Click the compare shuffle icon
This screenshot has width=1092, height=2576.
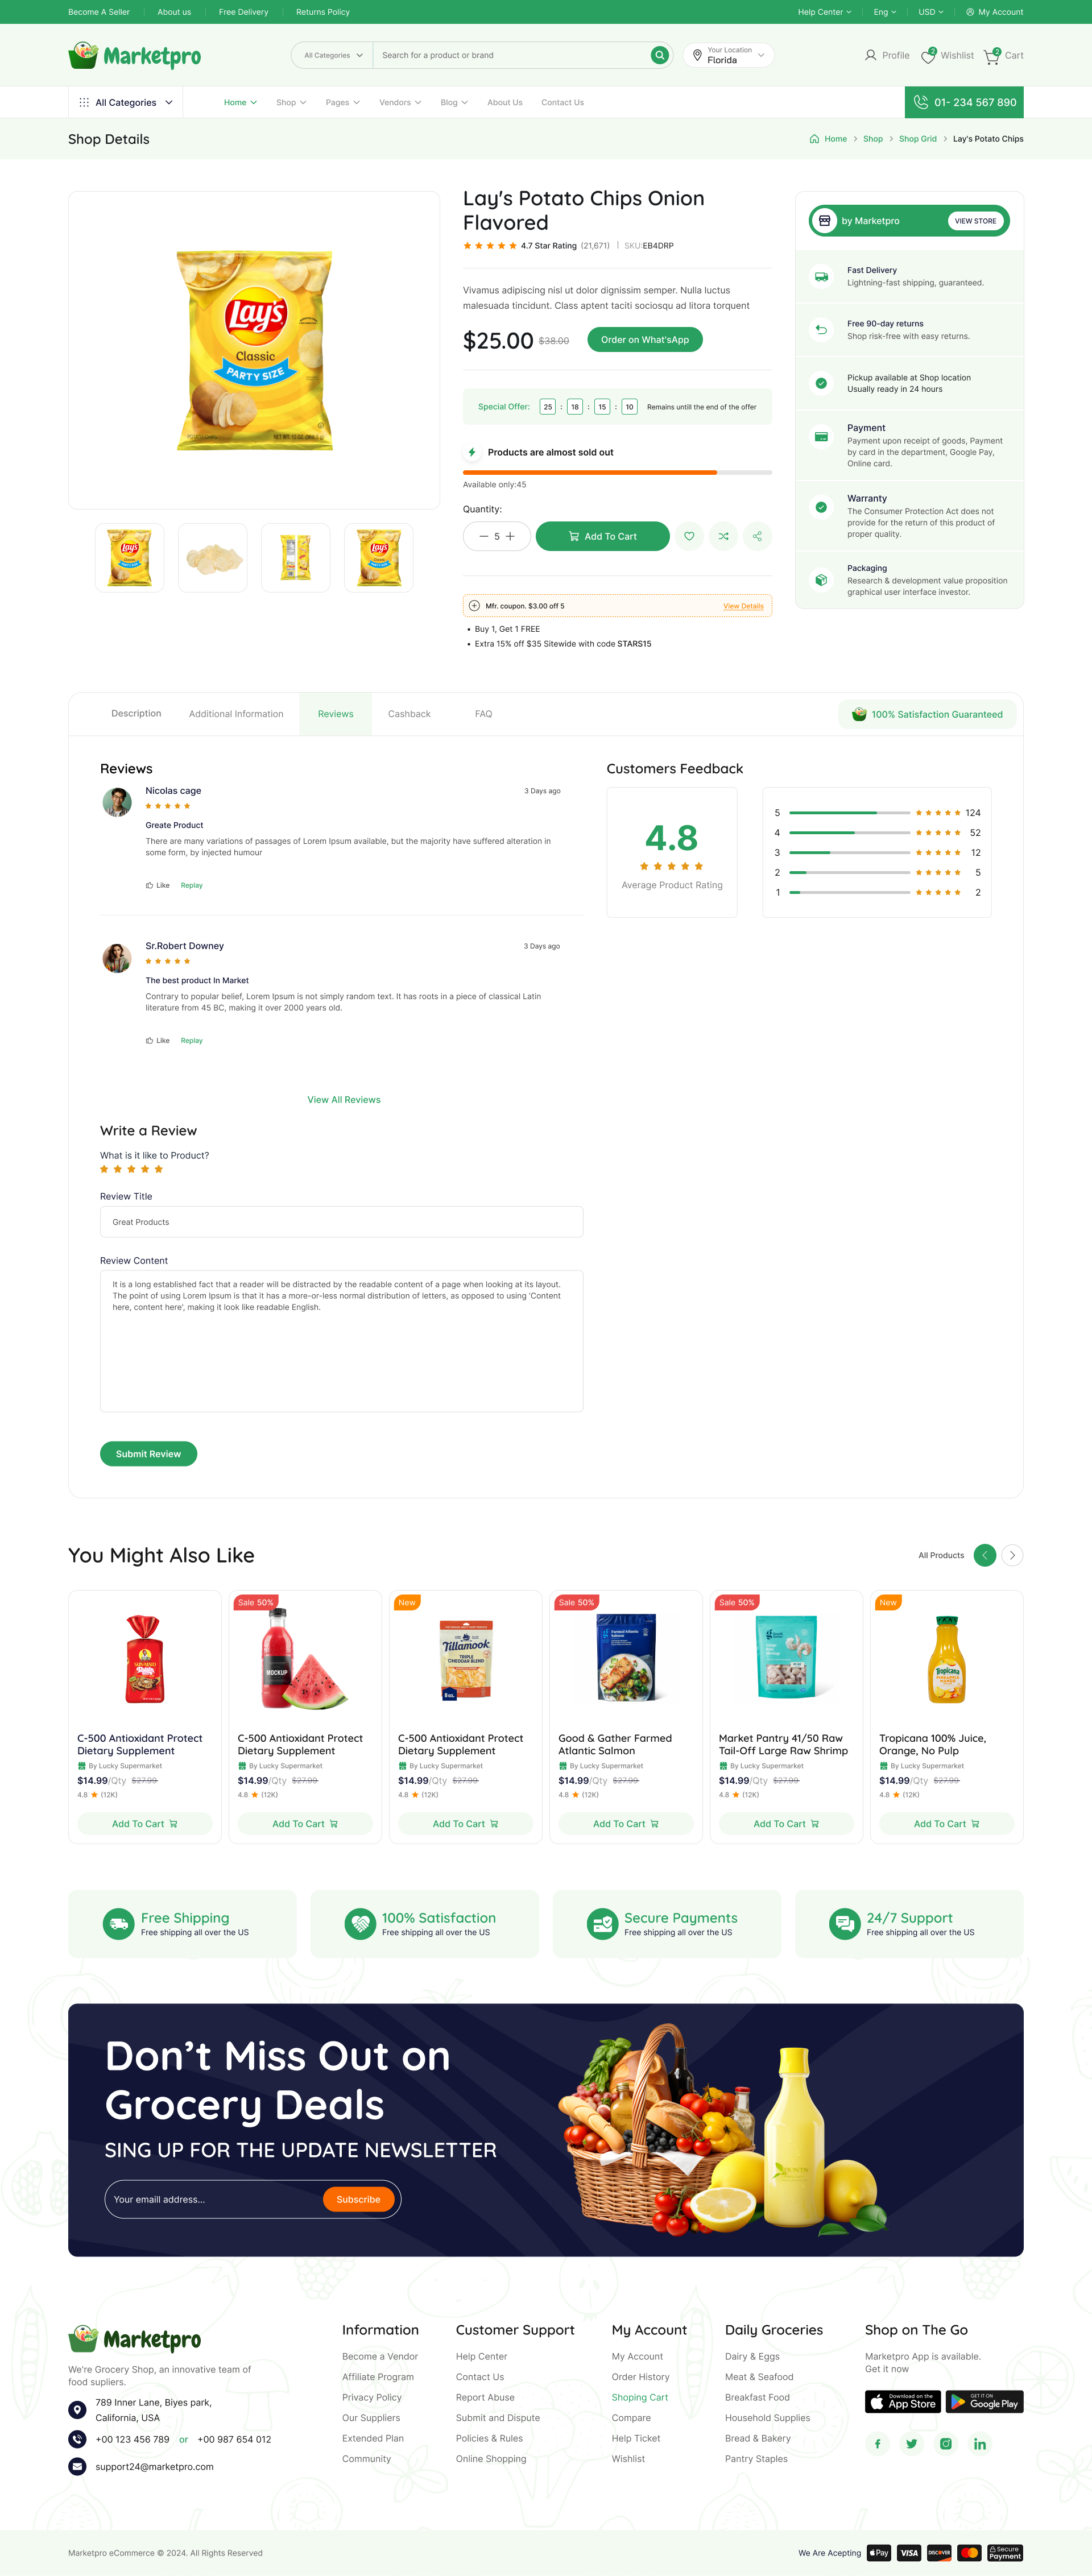coord(723,537)
